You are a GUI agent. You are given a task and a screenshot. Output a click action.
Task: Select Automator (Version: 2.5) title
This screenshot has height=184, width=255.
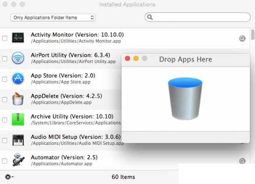64,158
